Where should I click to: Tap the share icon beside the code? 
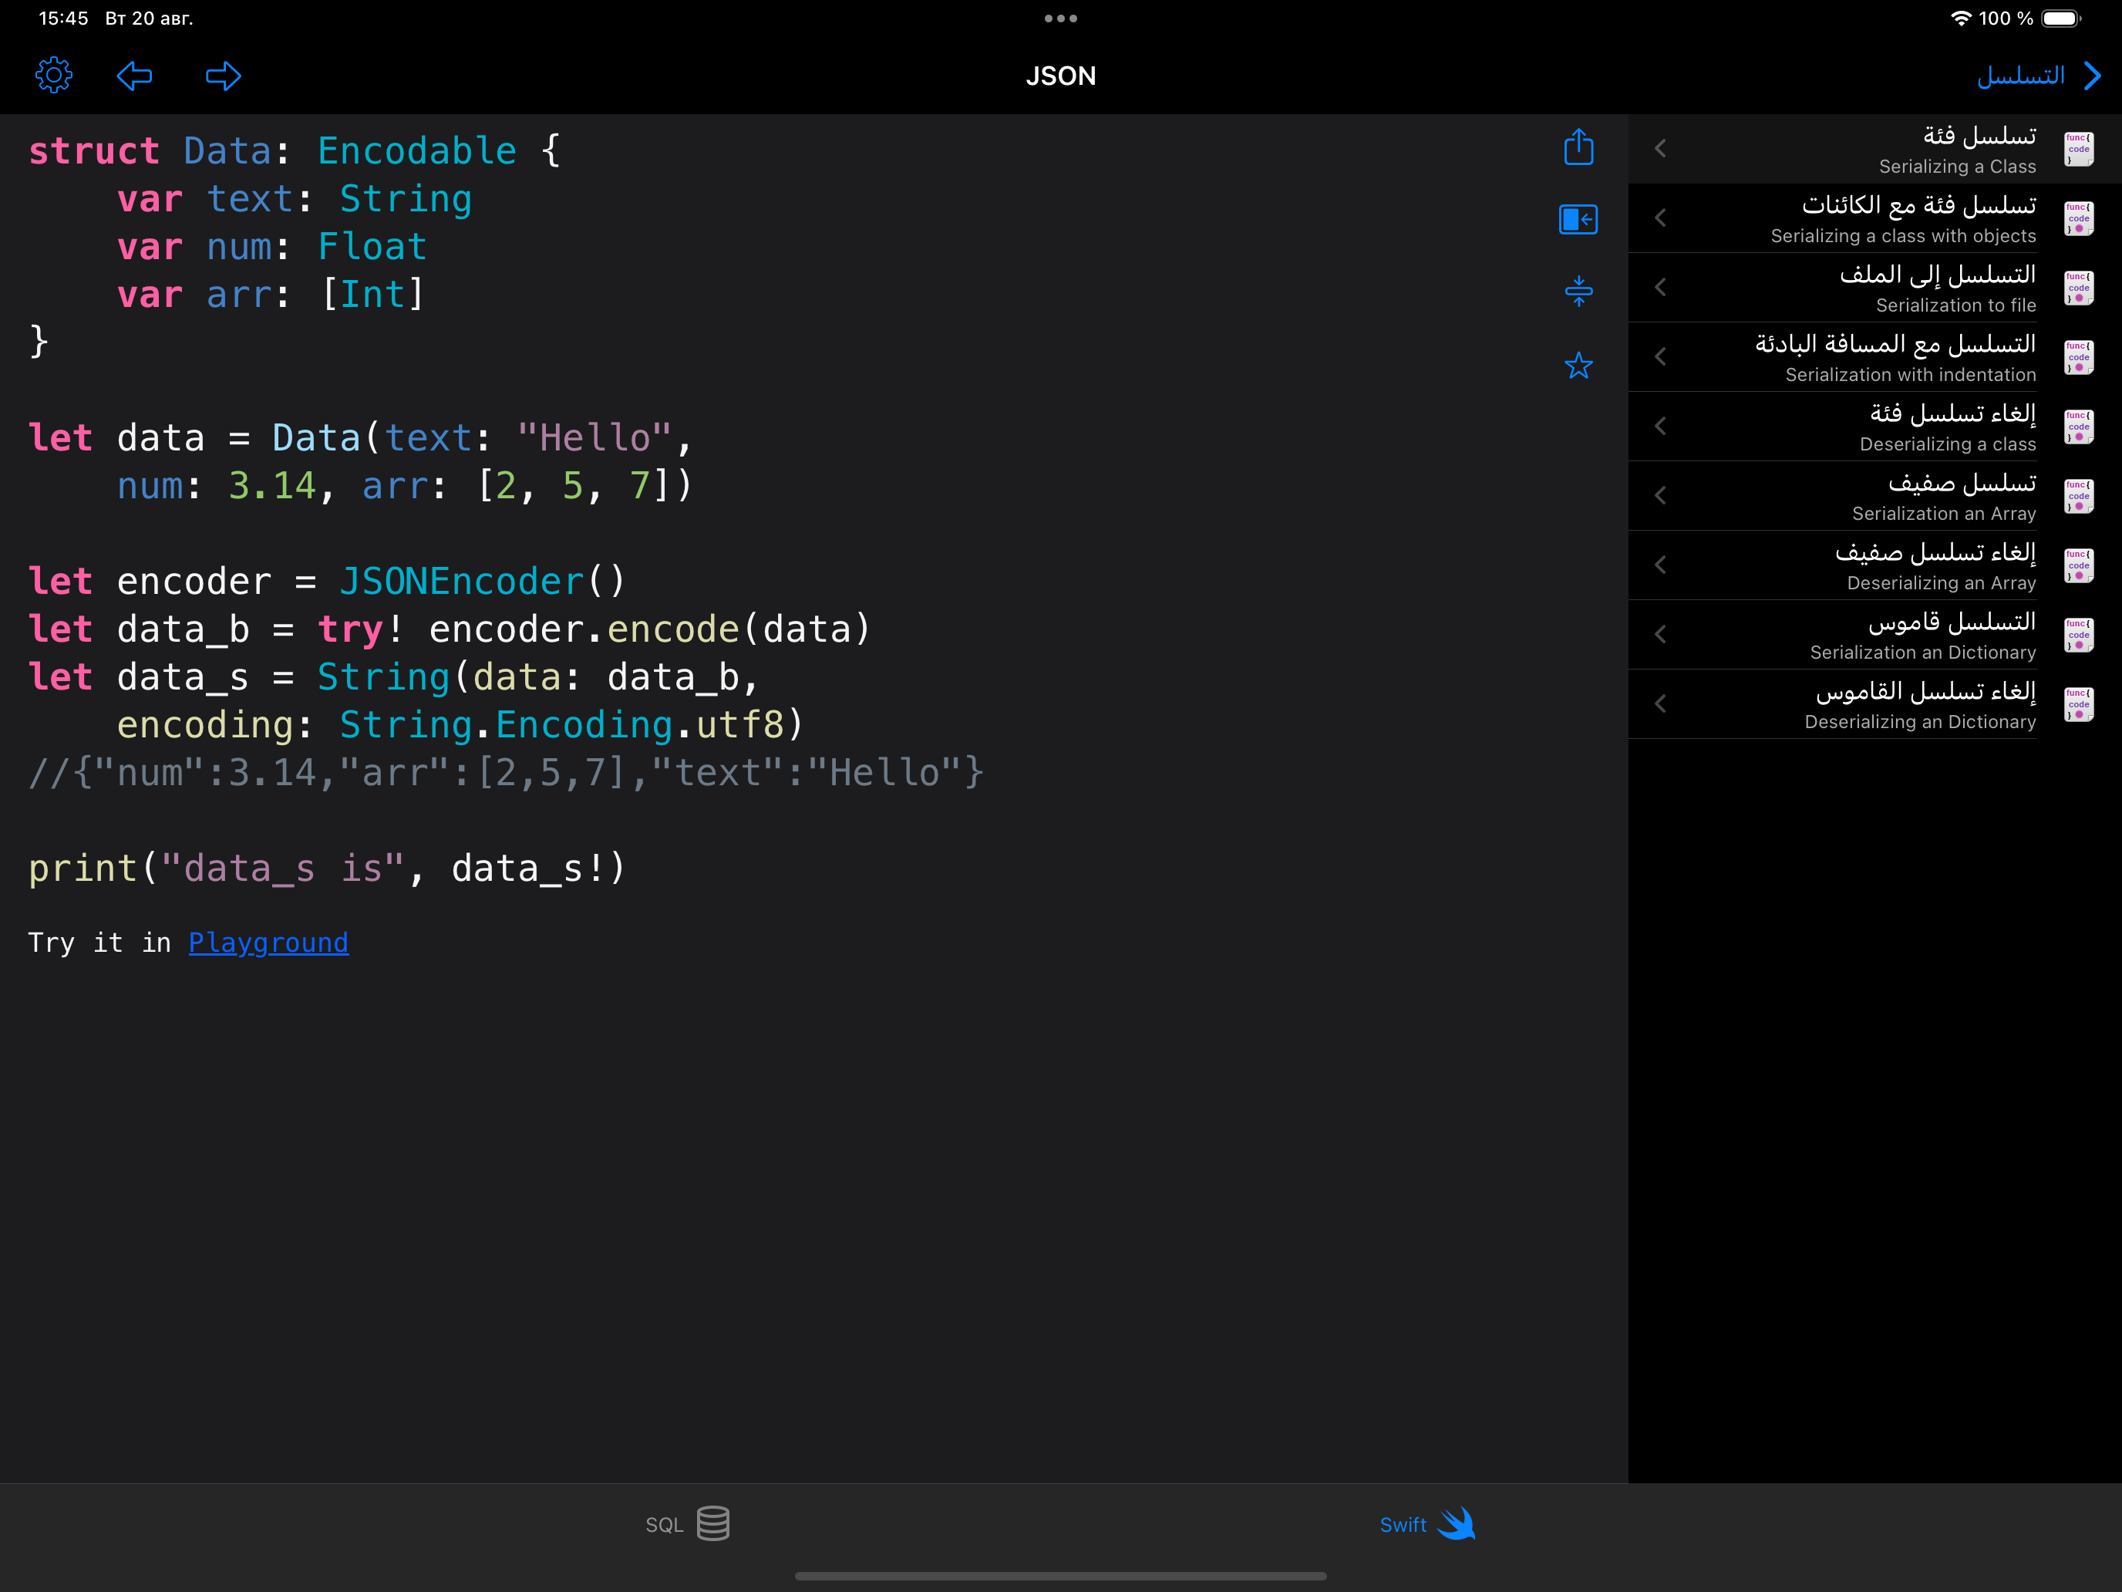pos(1578,147)
